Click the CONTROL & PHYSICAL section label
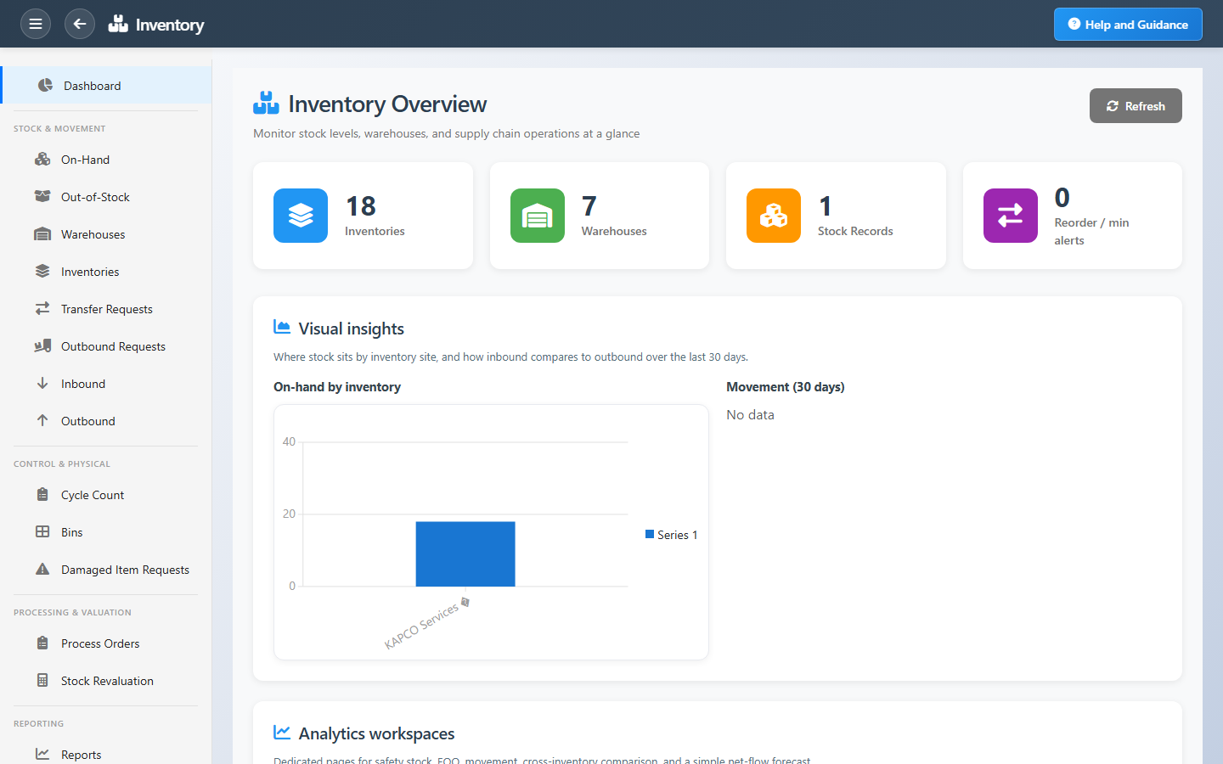 (x=62, y=464)
